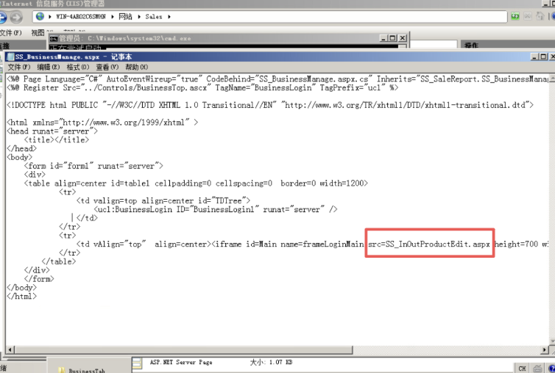Click the closing </body> tag
The height and width of the screenshot is (373, 555).
[x=21, y=288]
